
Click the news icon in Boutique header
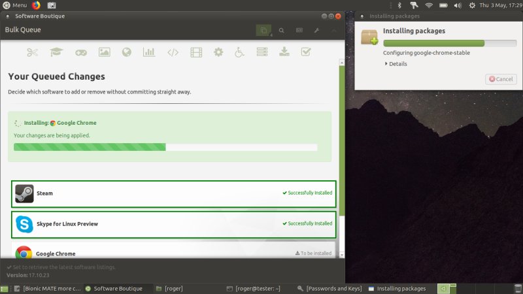(299, 30)
